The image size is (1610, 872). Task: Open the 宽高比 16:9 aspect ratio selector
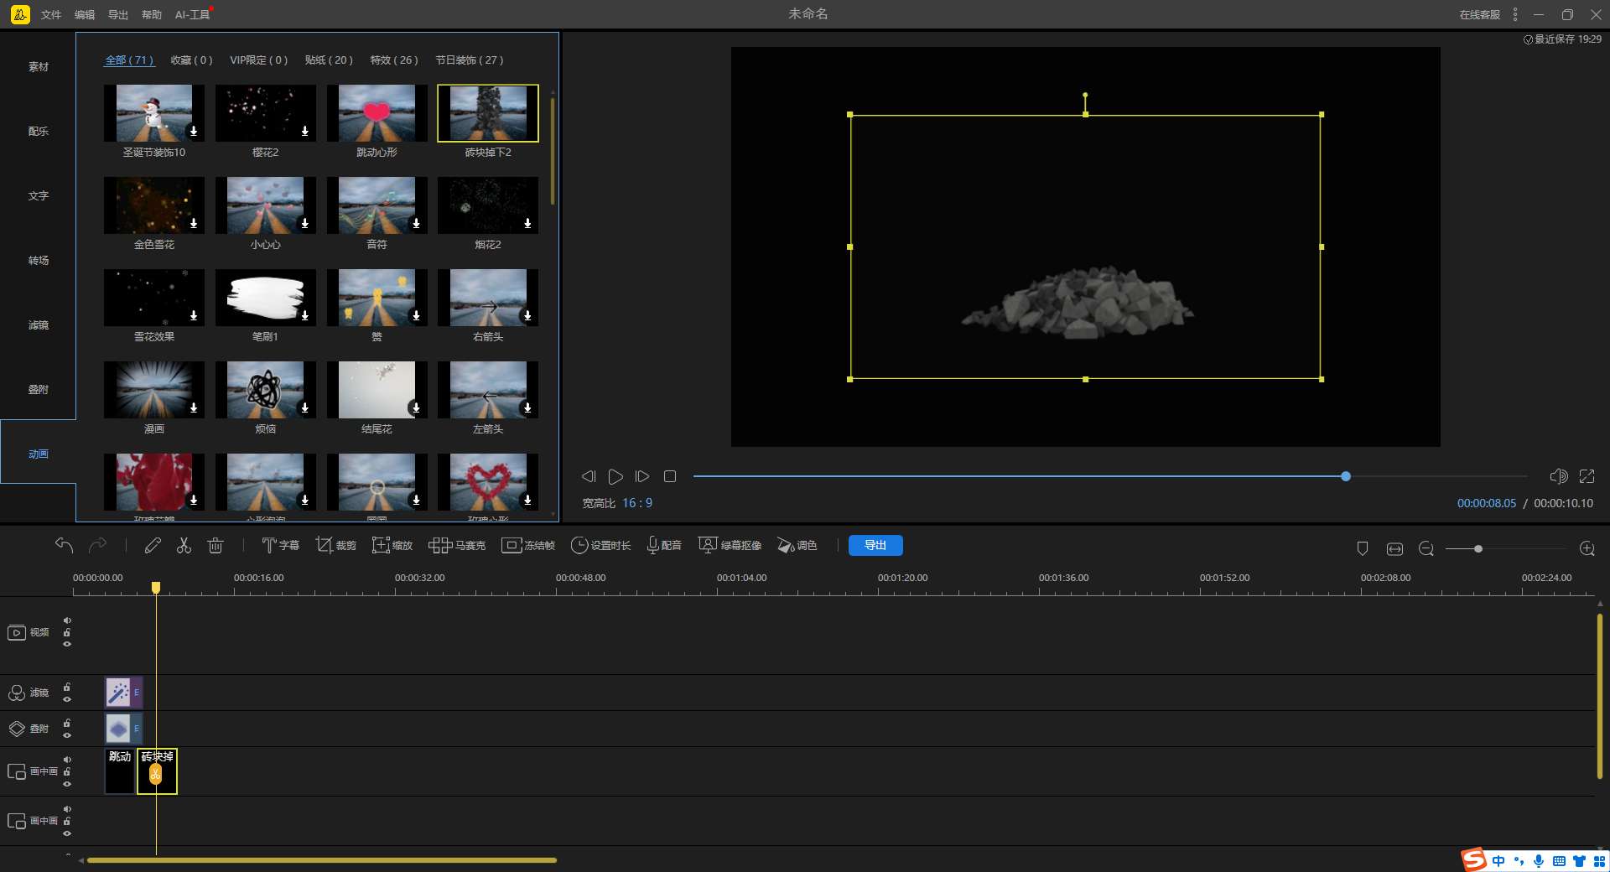636,503
